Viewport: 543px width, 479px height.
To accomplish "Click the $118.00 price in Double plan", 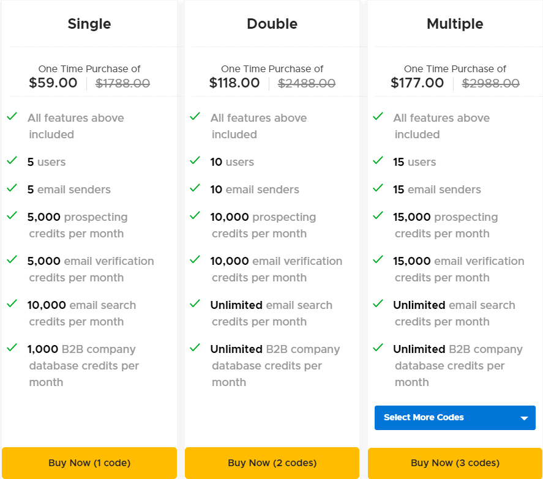I will 234,83.
